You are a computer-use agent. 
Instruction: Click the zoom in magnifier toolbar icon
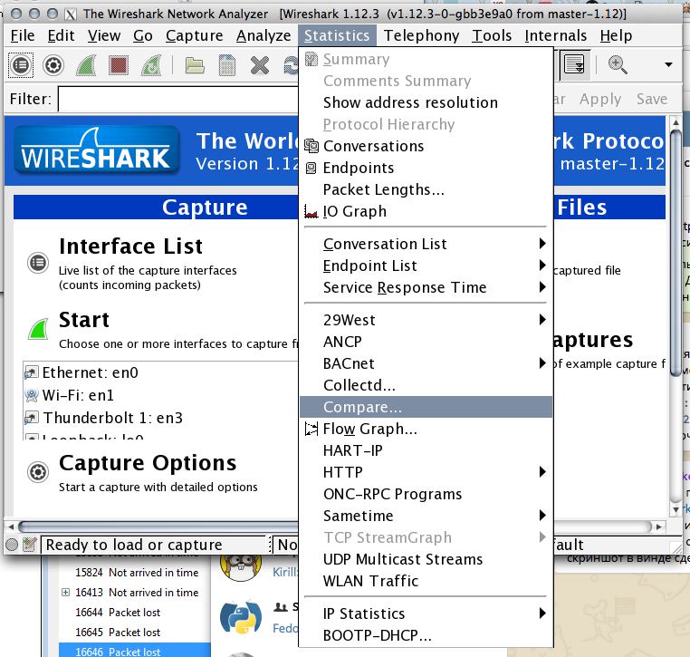(618, 64)
